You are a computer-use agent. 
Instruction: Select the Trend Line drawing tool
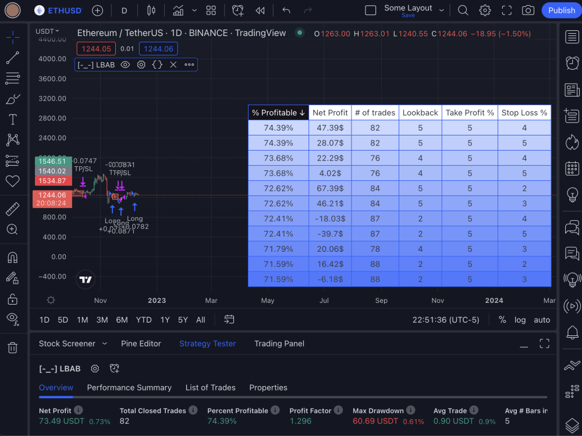pos(14,58)
